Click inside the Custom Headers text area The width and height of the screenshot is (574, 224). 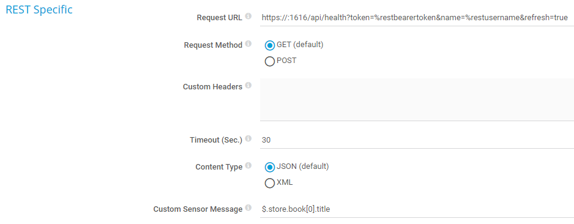click(417, 99)
